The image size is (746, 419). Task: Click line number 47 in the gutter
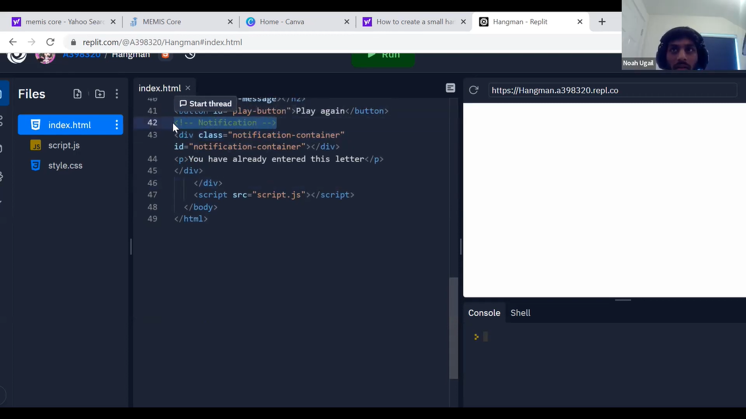tap(152, 195)
